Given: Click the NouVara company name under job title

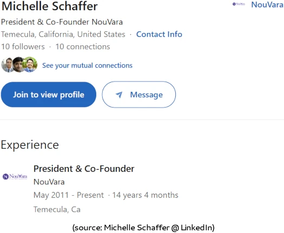Looking at the screenshot, I should pyautogui.click(x=49, y=182).
